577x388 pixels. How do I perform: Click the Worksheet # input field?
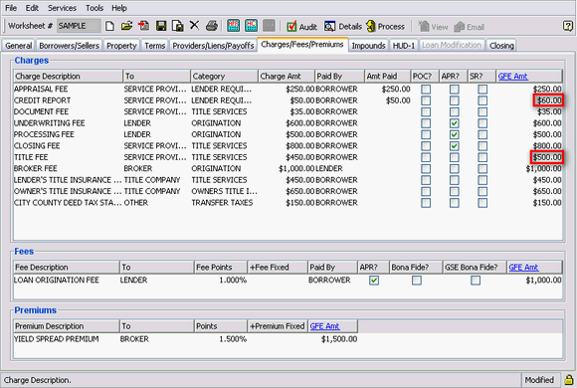79,26
